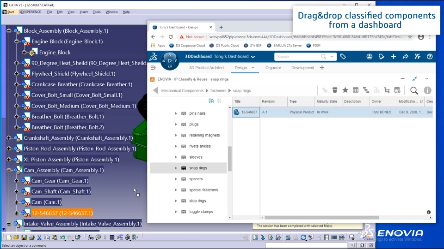
Task: Expand the pins nails class arrow
Action: click(176, 113)
